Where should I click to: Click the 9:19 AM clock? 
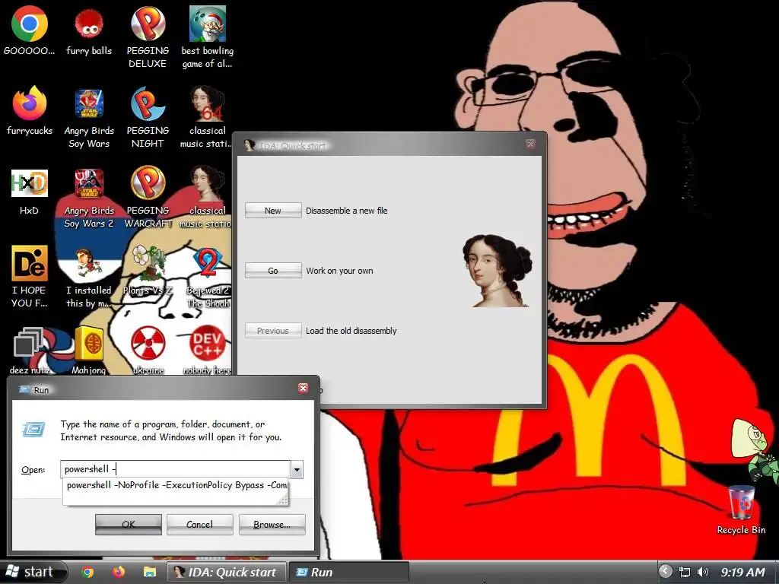coord(742,572)
